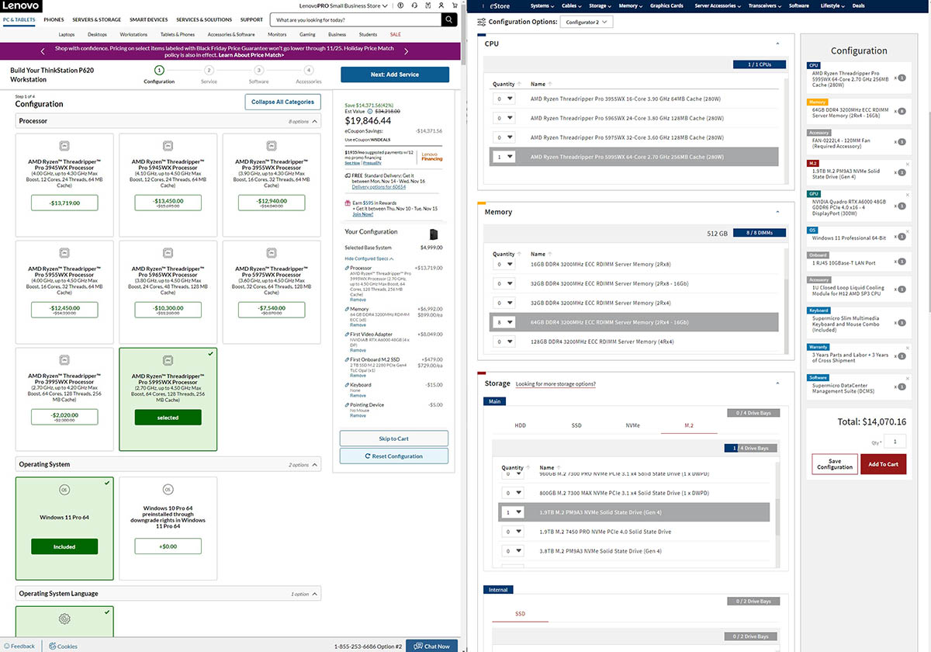Select the Threadripper Pro 5965WX processor card

click(x=168, y=292)
